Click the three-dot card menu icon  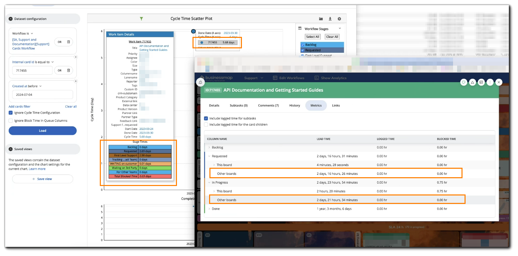point(490,82)
